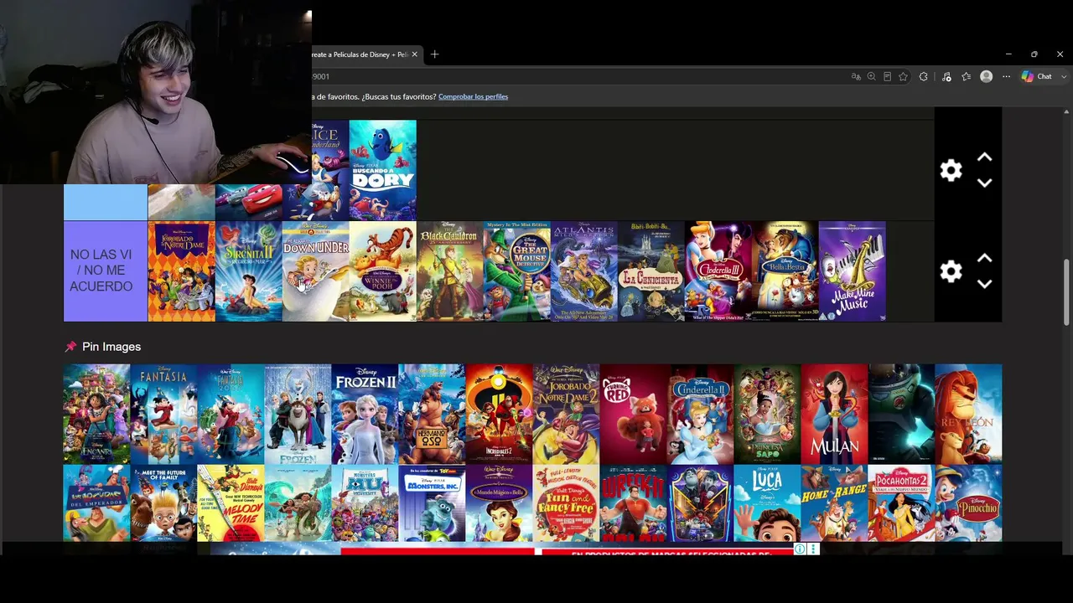Select the Winnie the Pooh poster

[x=382, y=271]
